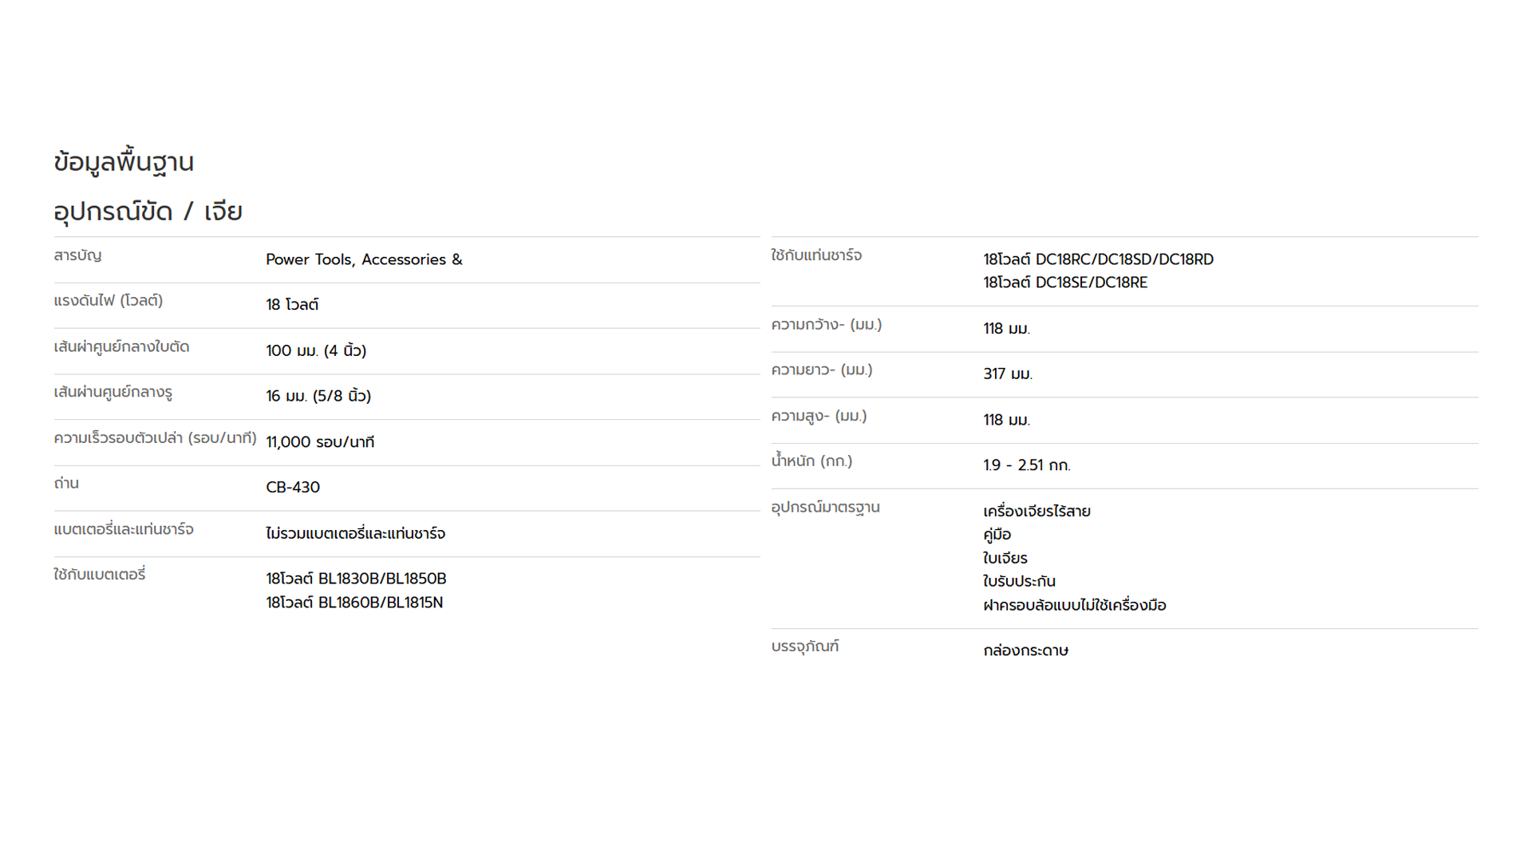Click the 16 มม. (5/8 นิ้ว) value
The image size is (1532, 862).
pyautogui.click(x=318, y=397)
